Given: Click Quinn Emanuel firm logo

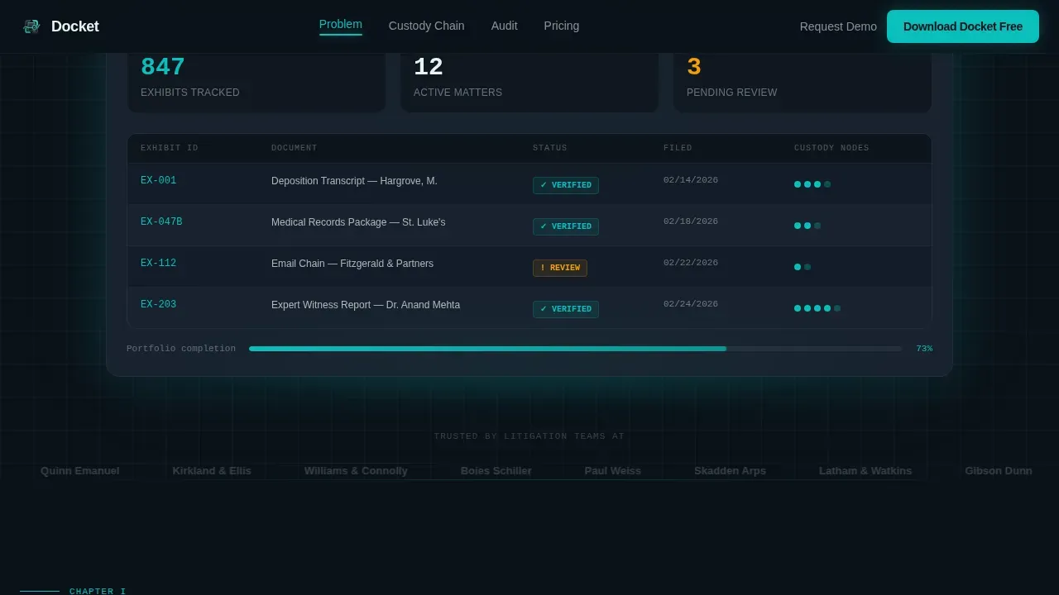Looking at the screenshot, I should tap(80, 471).
